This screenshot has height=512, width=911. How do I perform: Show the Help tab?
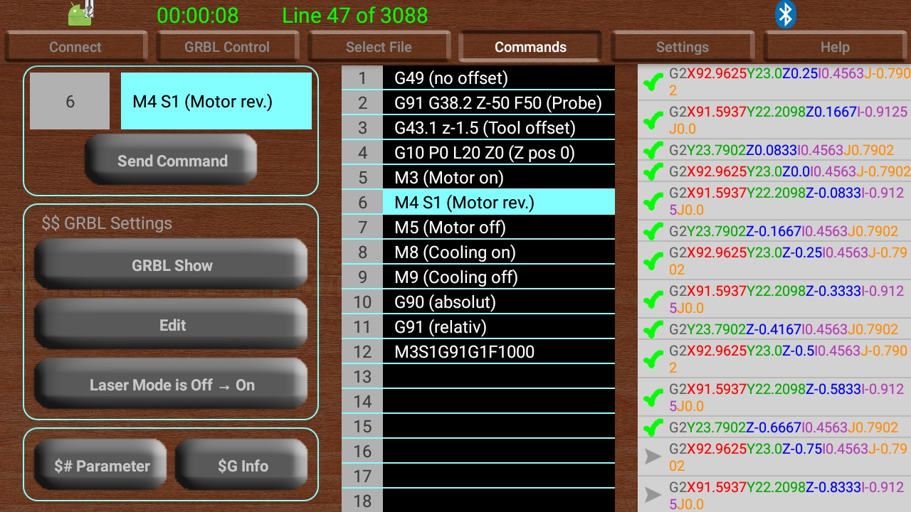835,48
